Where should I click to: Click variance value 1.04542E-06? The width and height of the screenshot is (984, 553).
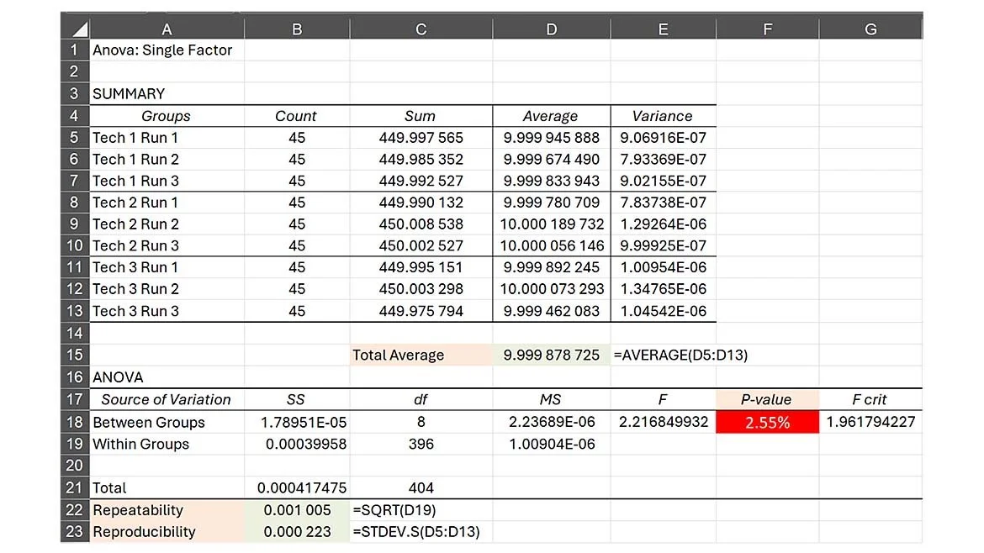point(663,311)
